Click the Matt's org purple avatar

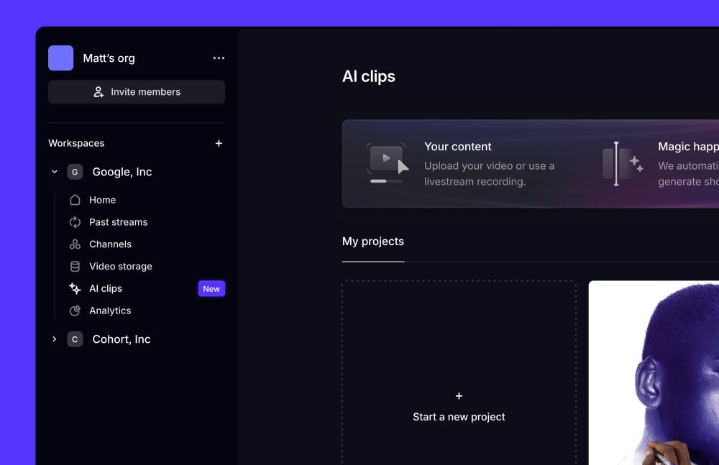click(60, 57)
